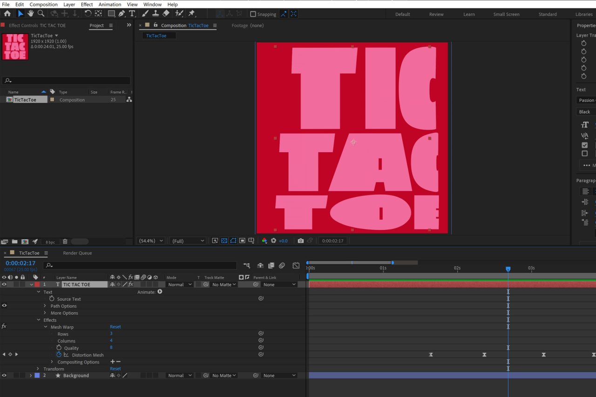The width and height of the screenshot is (596, 397).
Task: Take a snapshot with camera icon
Action: (x=301, y=241)
